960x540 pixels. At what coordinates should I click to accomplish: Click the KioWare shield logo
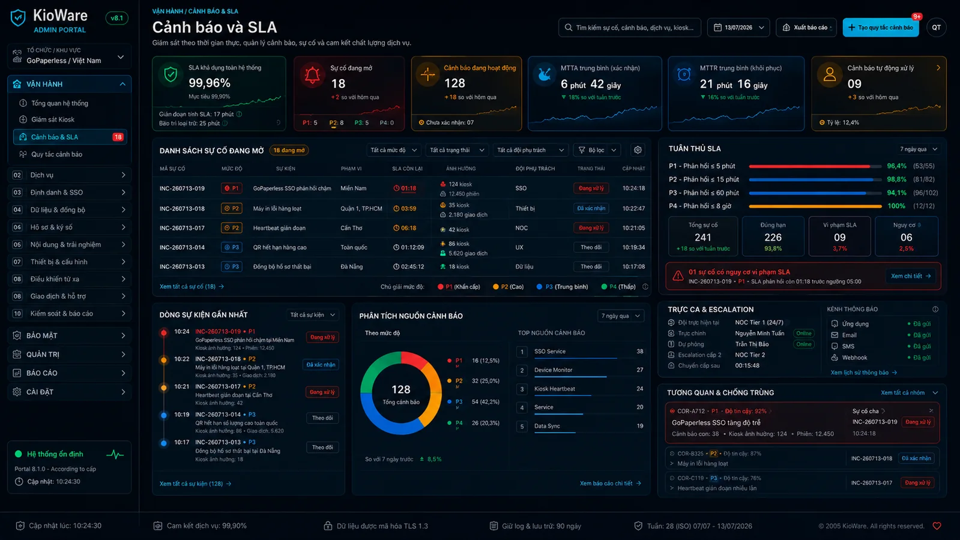coord(19,19)
